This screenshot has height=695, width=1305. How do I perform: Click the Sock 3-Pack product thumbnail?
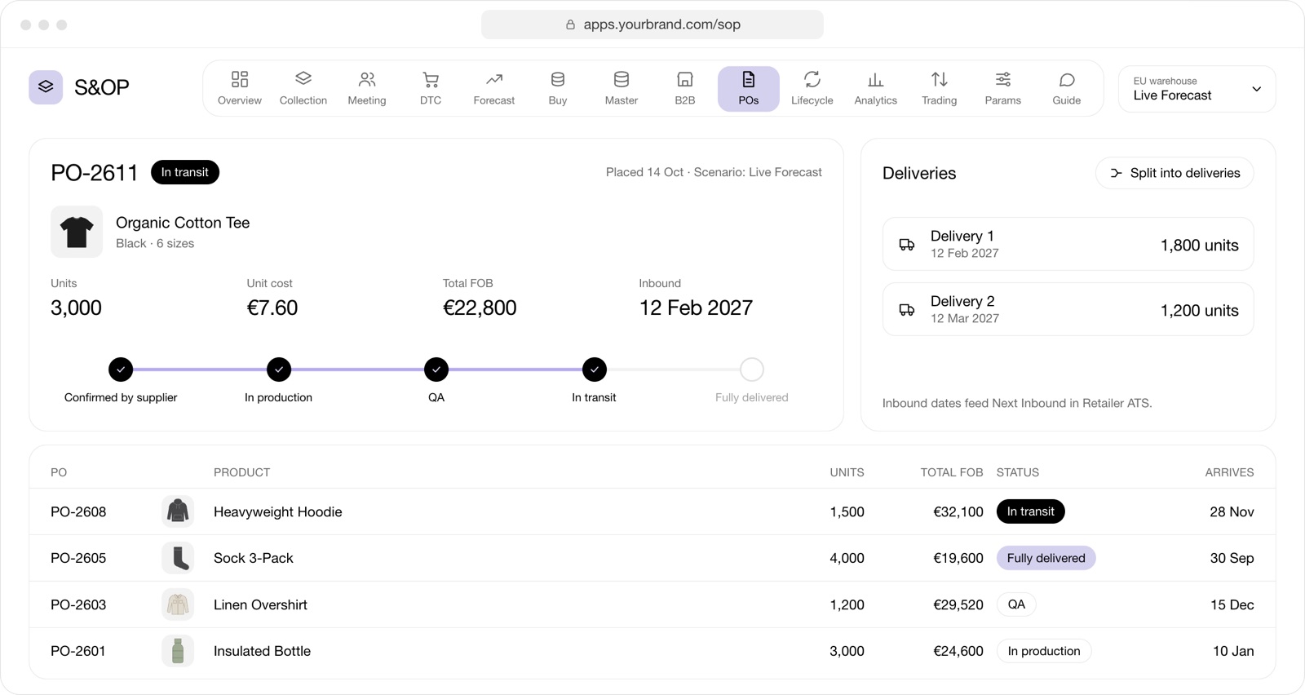[178, 558]
